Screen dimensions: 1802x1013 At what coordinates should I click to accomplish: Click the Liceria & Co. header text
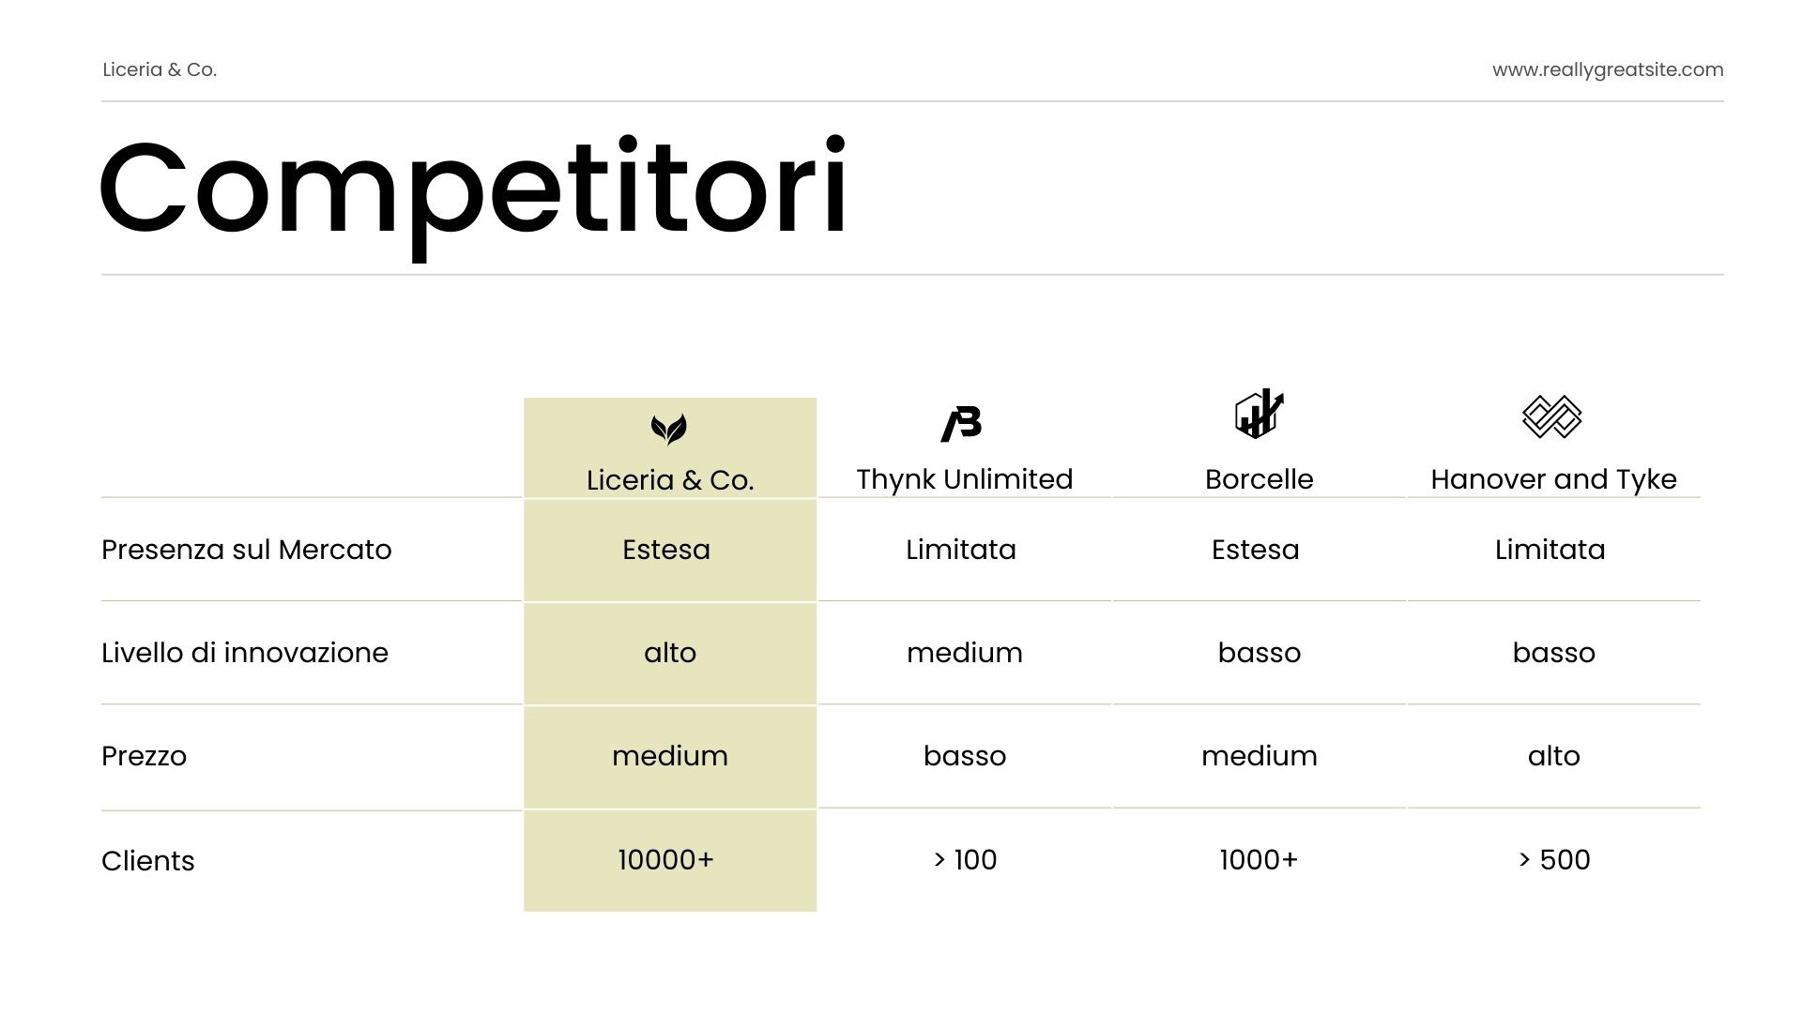[160, 69]
